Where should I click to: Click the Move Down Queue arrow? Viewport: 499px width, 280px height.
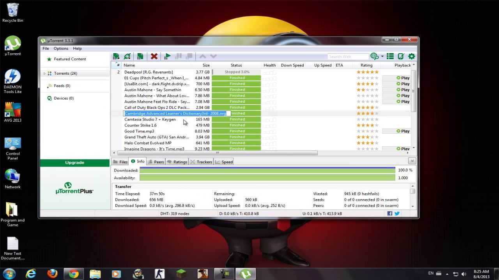tap(213, 56)
